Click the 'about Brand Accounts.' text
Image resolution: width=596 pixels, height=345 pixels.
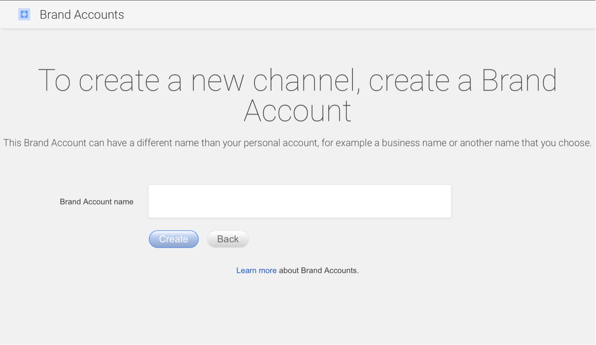(319, 270)
